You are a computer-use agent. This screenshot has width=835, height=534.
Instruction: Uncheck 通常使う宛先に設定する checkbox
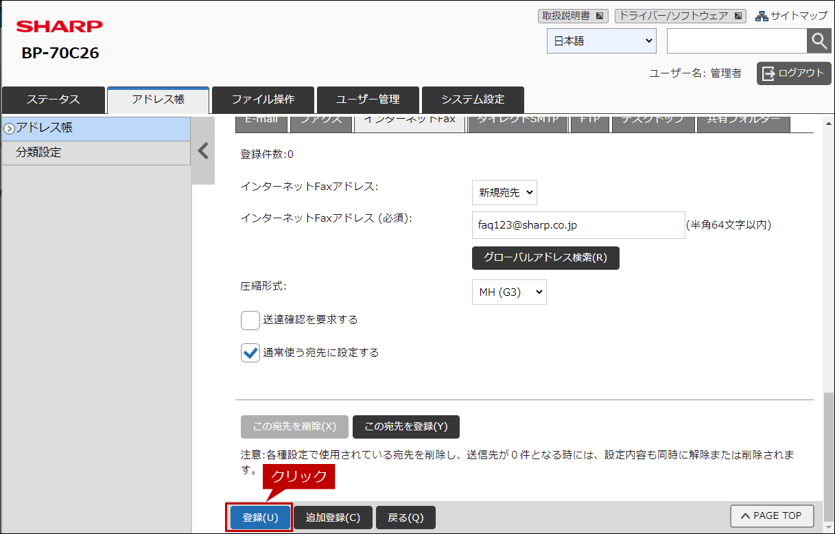tap(250, 353)
